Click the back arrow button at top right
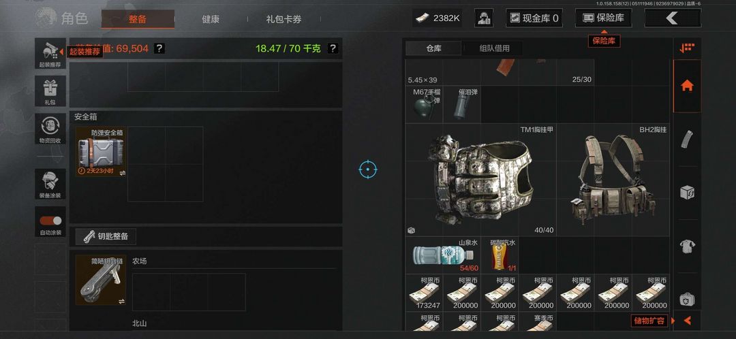The width and height of the screenshot is (736, 339). (673, 18)
